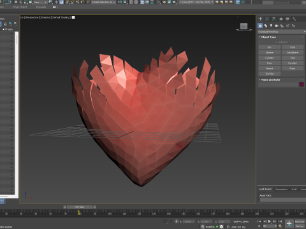Screen dimensions: 306x229
Task: Toggle the Percent Snap icon
Action: (x=78, y=2)
